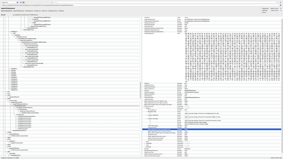This screenshot has width=283, height=159.
Task: Select the IOHIDUserClient tree node
Action: click(x=23, y=129)
